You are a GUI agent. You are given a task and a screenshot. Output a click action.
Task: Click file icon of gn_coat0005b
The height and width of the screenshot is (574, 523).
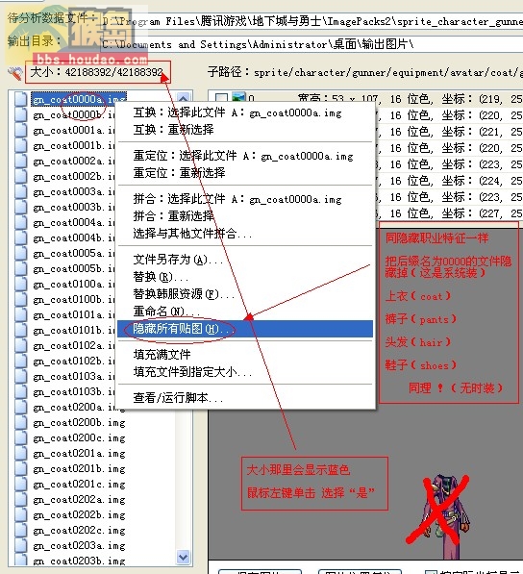coord(20,268)
